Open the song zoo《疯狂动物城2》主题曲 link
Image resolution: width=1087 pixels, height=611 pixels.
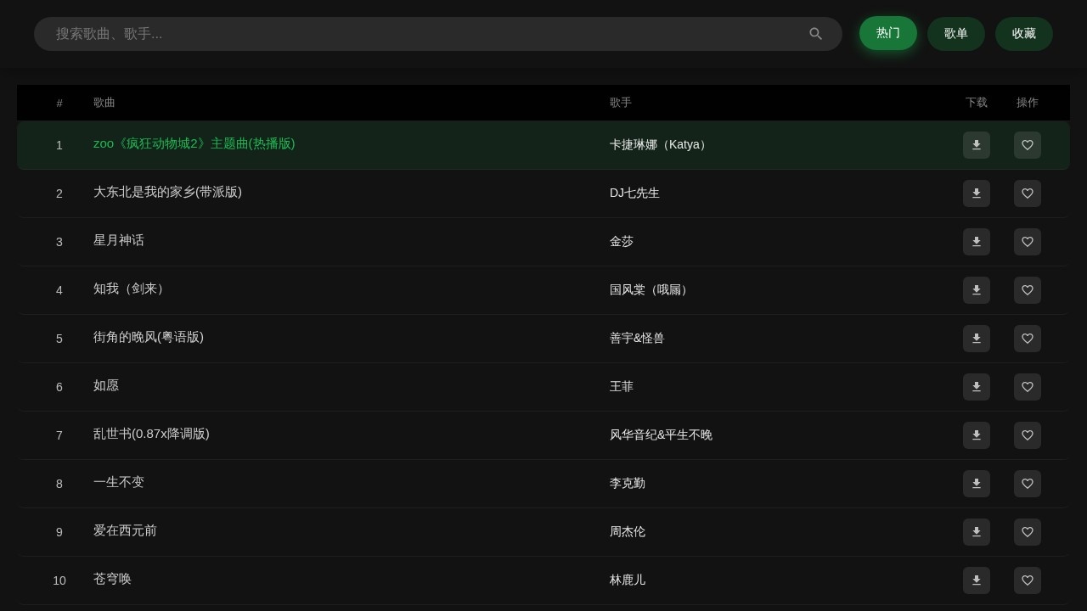click(194, 143)
